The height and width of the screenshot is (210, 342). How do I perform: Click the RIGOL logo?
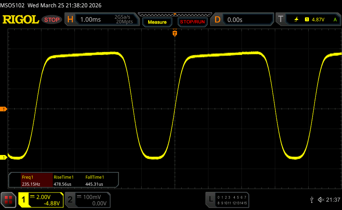(21, 20)
